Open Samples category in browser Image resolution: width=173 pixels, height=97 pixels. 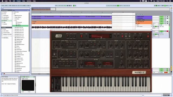click(5, 24)
